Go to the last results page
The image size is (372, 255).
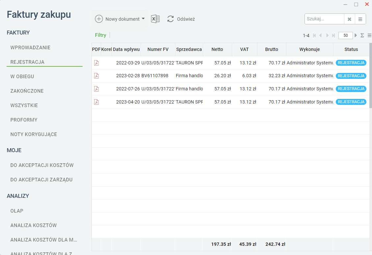333,35
